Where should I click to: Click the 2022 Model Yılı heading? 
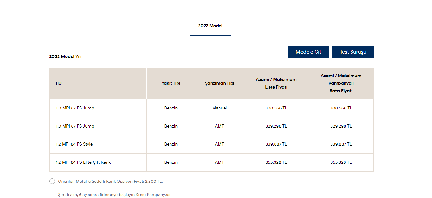click(x=65, y=57)
